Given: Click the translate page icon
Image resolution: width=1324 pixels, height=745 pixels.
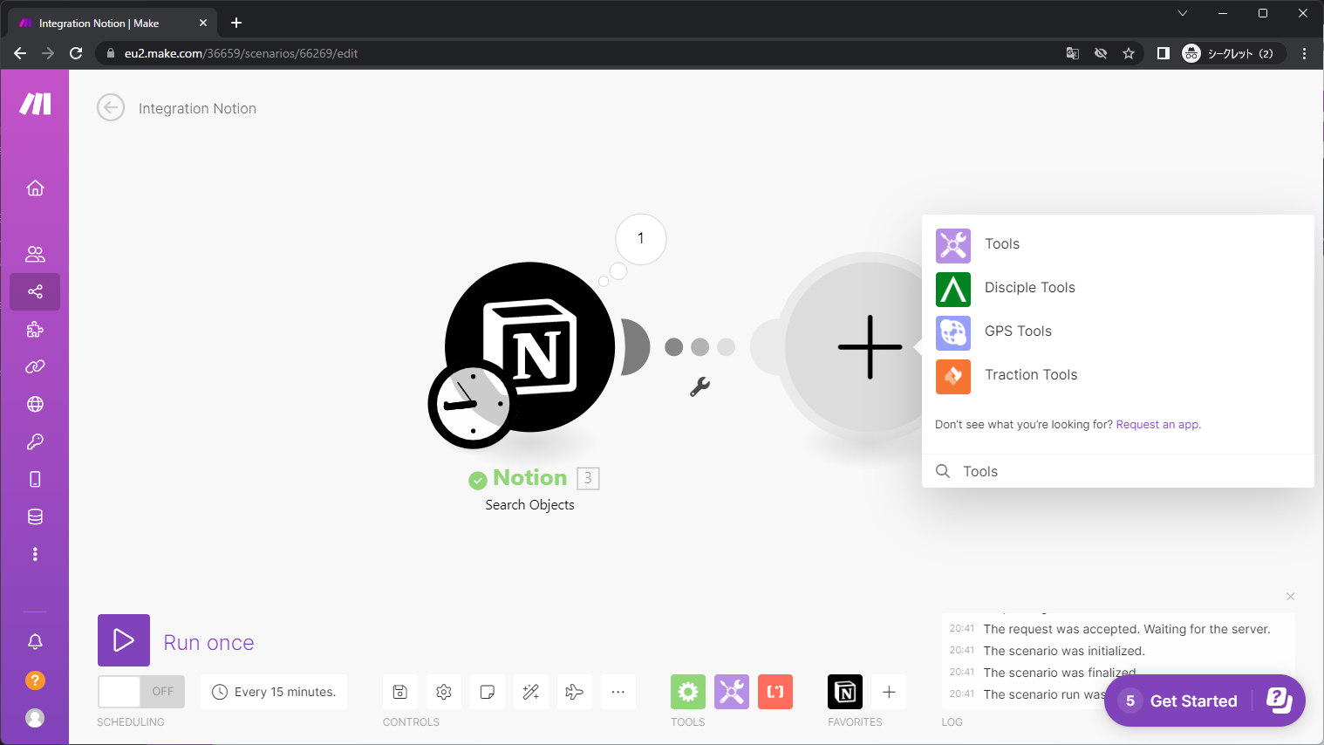Looking at the screenshot, I should coord(1073,53).
